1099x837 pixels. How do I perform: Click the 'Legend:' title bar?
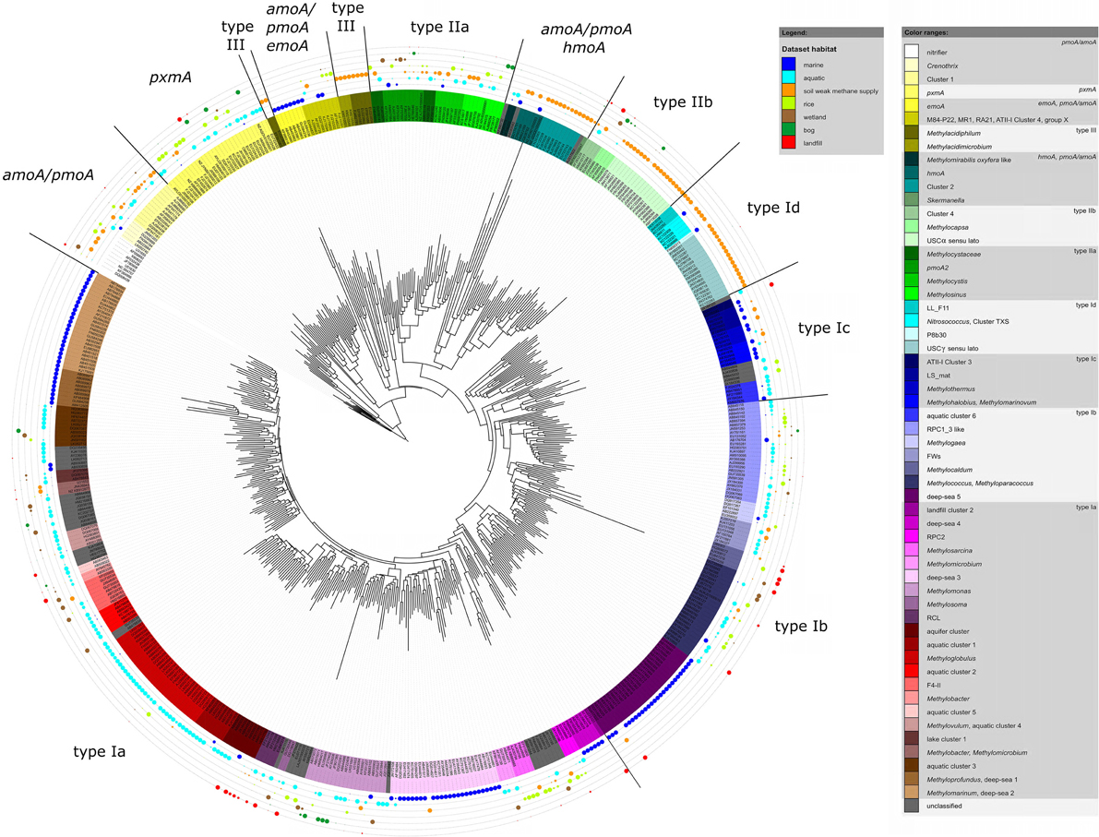(x=831, y=32)
